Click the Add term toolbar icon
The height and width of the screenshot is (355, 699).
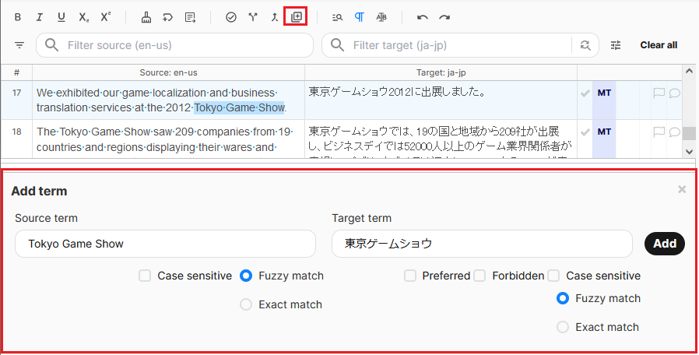(296, 16)
